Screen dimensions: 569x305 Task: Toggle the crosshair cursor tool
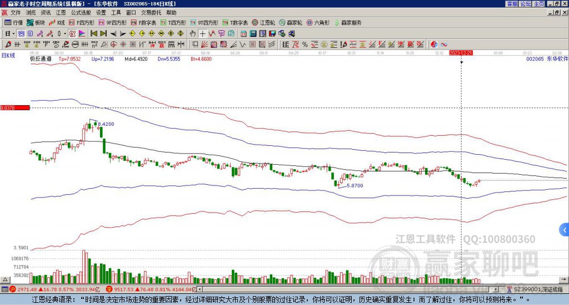tap(202, 34)
